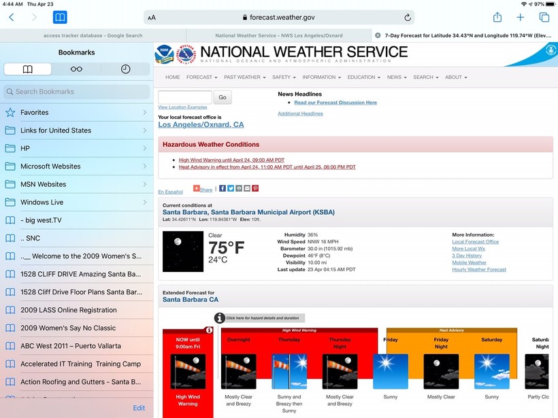Tap the Safari forward arrow
The height and width of the screenshot is (418, 558).
pyautogui.click(x=34, y=17)
